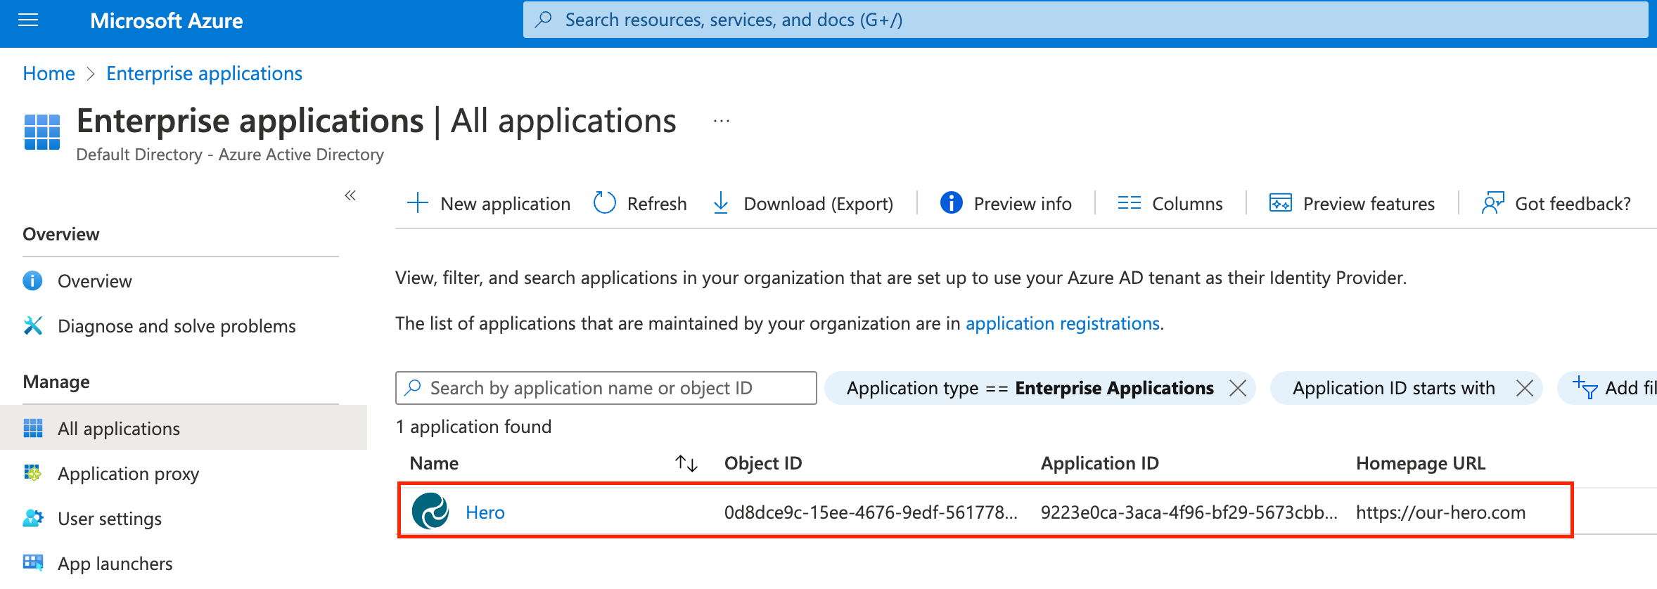Click the feedback person icon
Image resolution: width=1657 pixels, height=589 pixels.
coord(1492,203)
